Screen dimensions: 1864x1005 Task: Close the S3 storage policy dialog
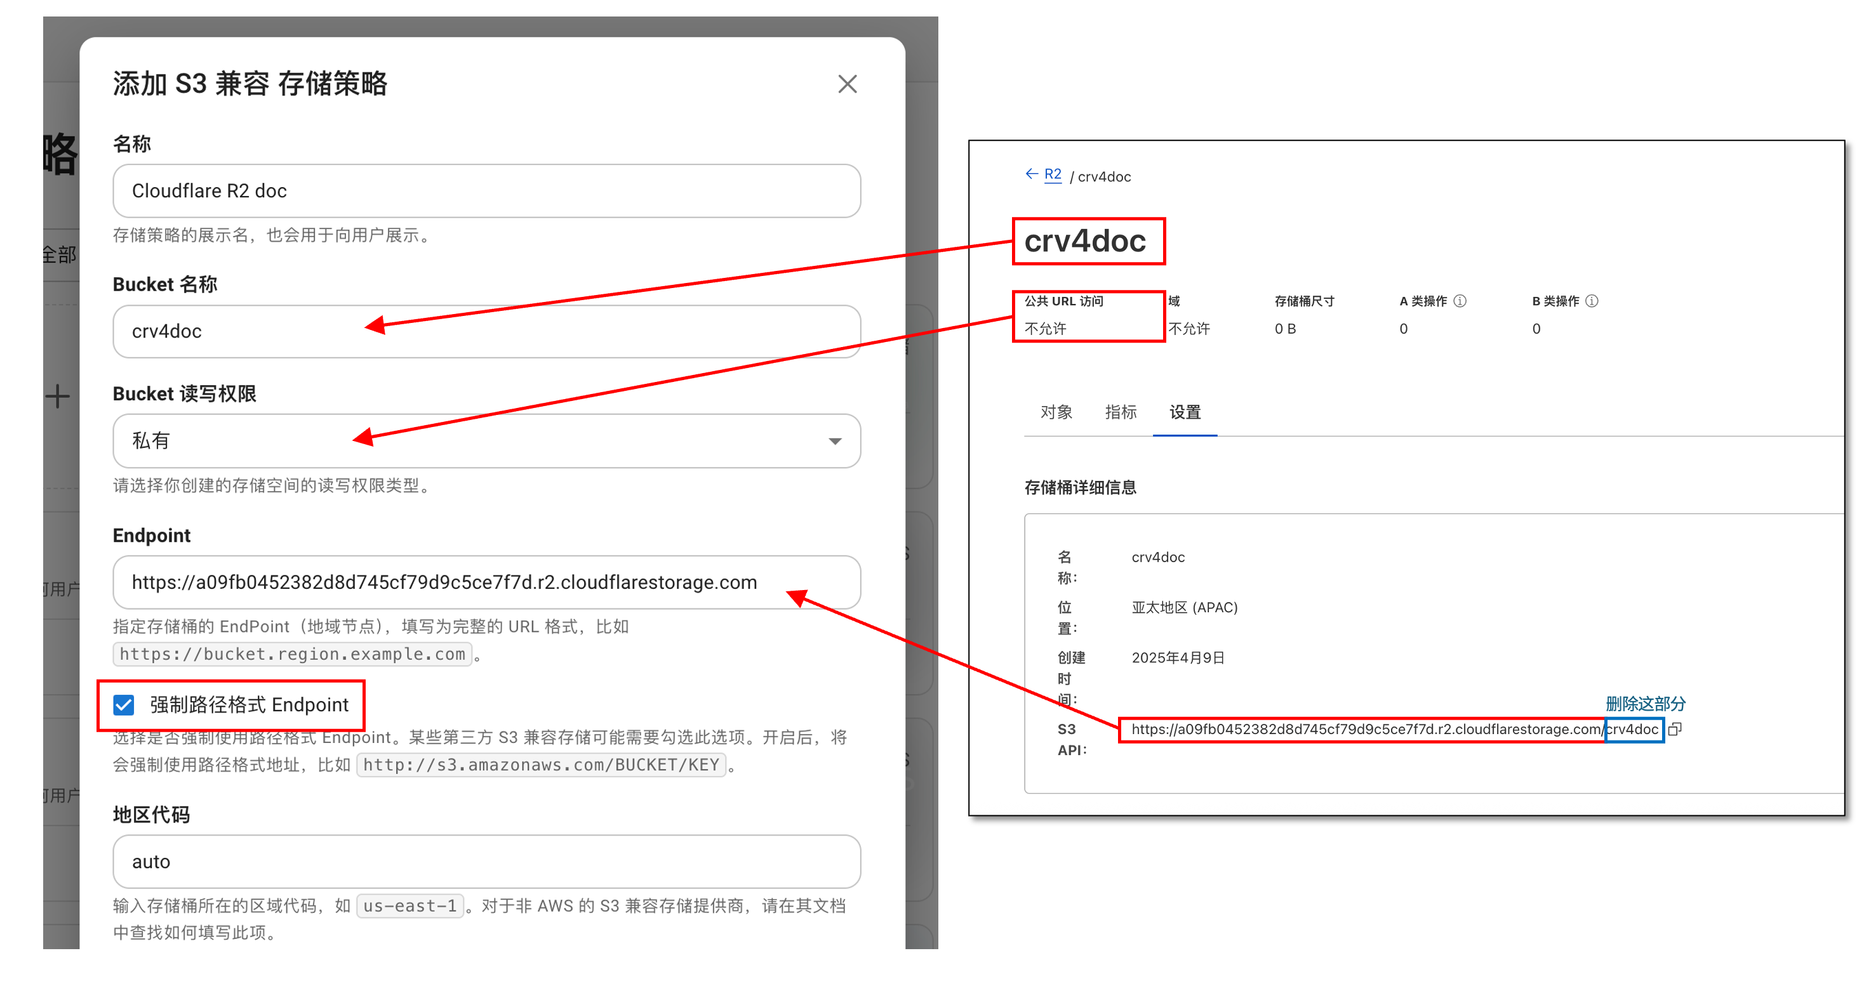point(847,84)
